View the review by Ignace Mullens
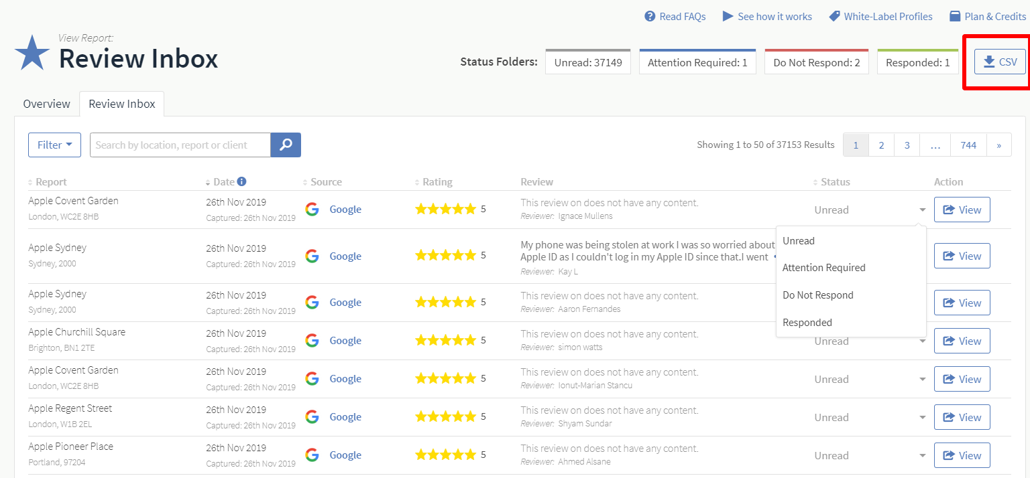1030x478 pixels. coord(962,210)
